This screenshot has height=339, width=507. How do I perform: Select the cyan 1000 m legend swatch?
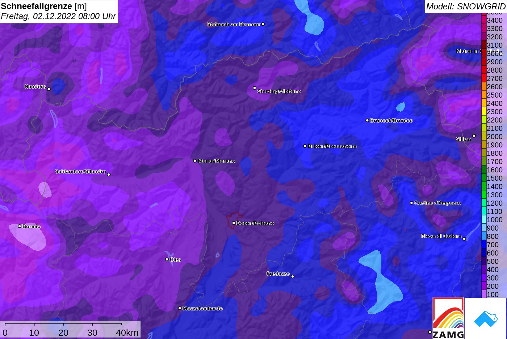click(484, 219)
